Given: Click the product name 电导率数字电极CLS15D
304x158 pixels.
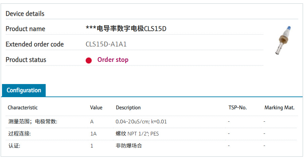Looking at the screenshot, I should coord(126,29).
